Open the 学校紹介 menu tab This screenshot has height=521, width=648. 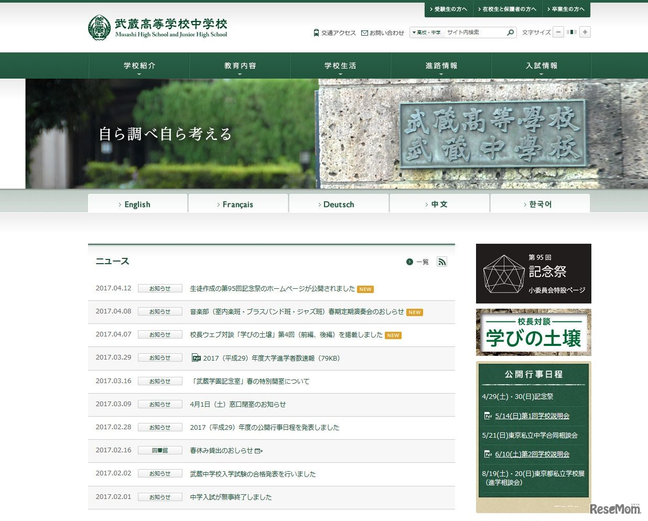coord(139,65)
